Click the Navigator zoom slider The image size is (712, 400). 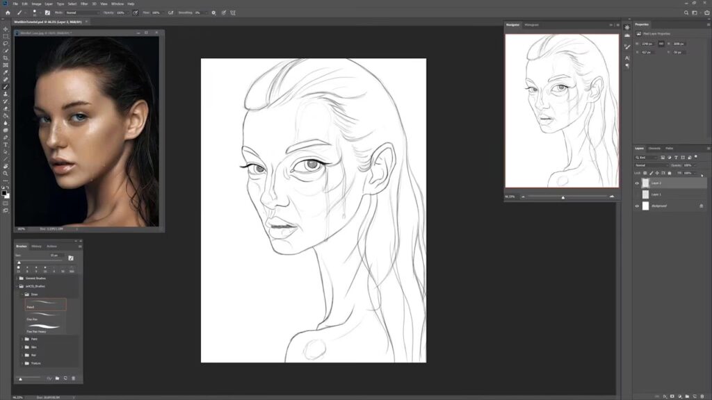(563, 197)
